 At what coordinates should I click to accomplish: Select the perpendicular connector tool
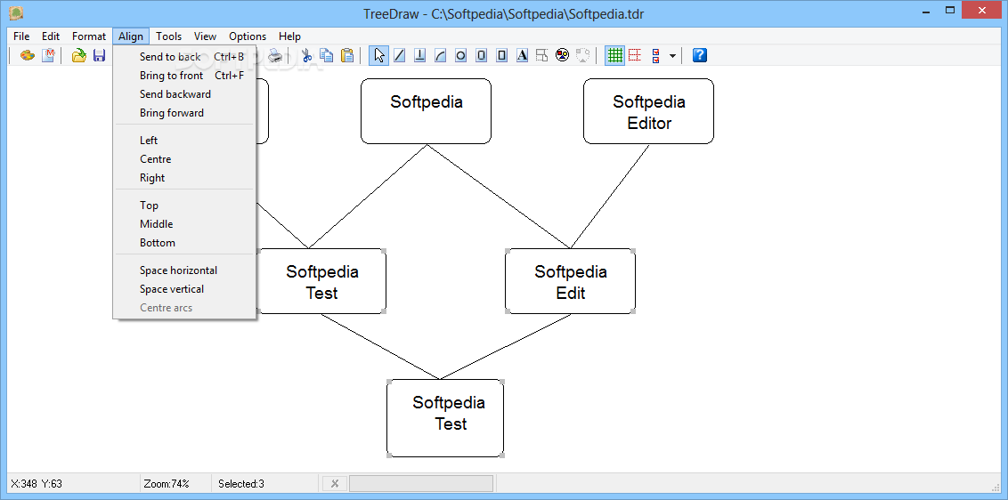[419, 55]
